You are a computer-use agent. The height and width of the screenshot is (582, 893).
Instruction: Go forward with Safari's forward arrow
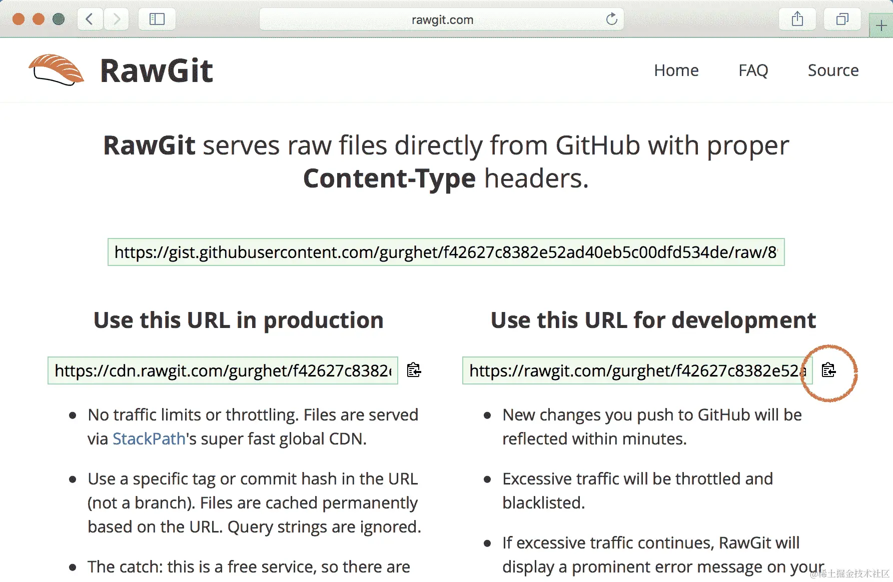click(117, 19)
